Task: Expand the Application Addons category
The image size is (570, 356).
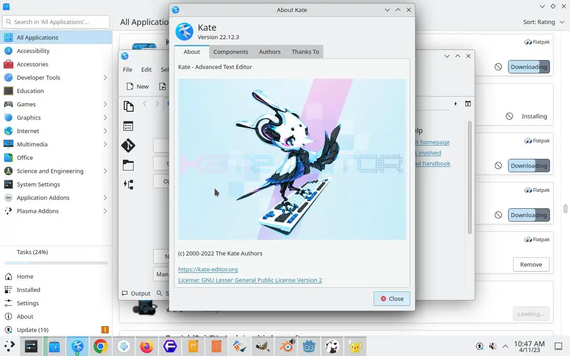Action: click(105, 198)
